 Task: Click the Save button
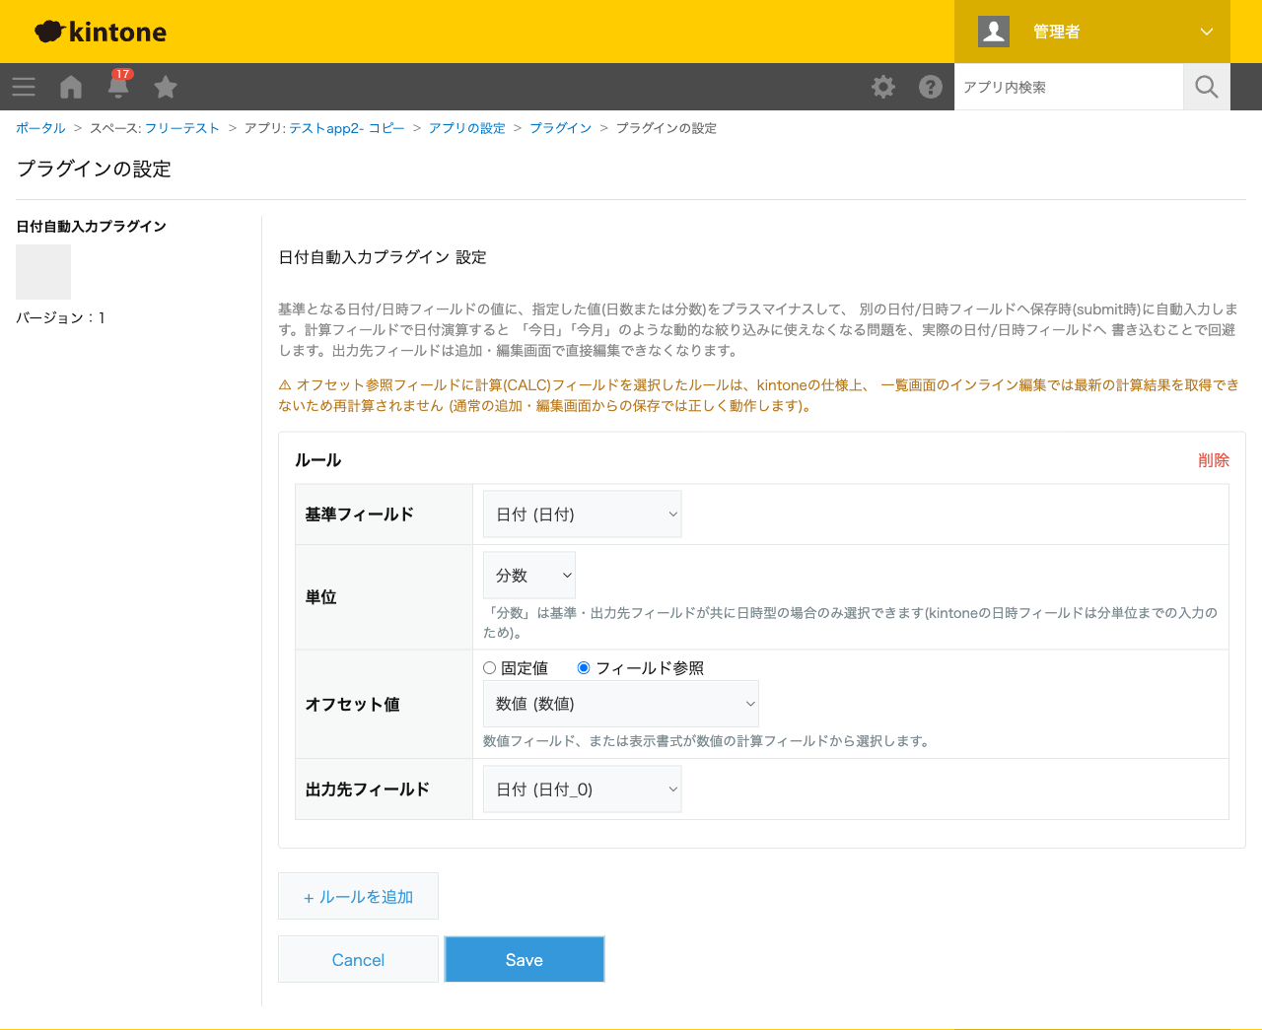coord(525,959)
